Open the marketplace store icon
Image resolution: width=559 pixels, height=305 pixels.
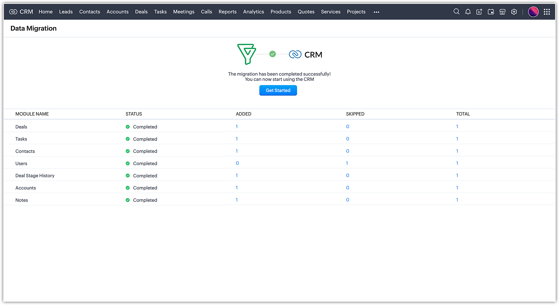[503, 12]
